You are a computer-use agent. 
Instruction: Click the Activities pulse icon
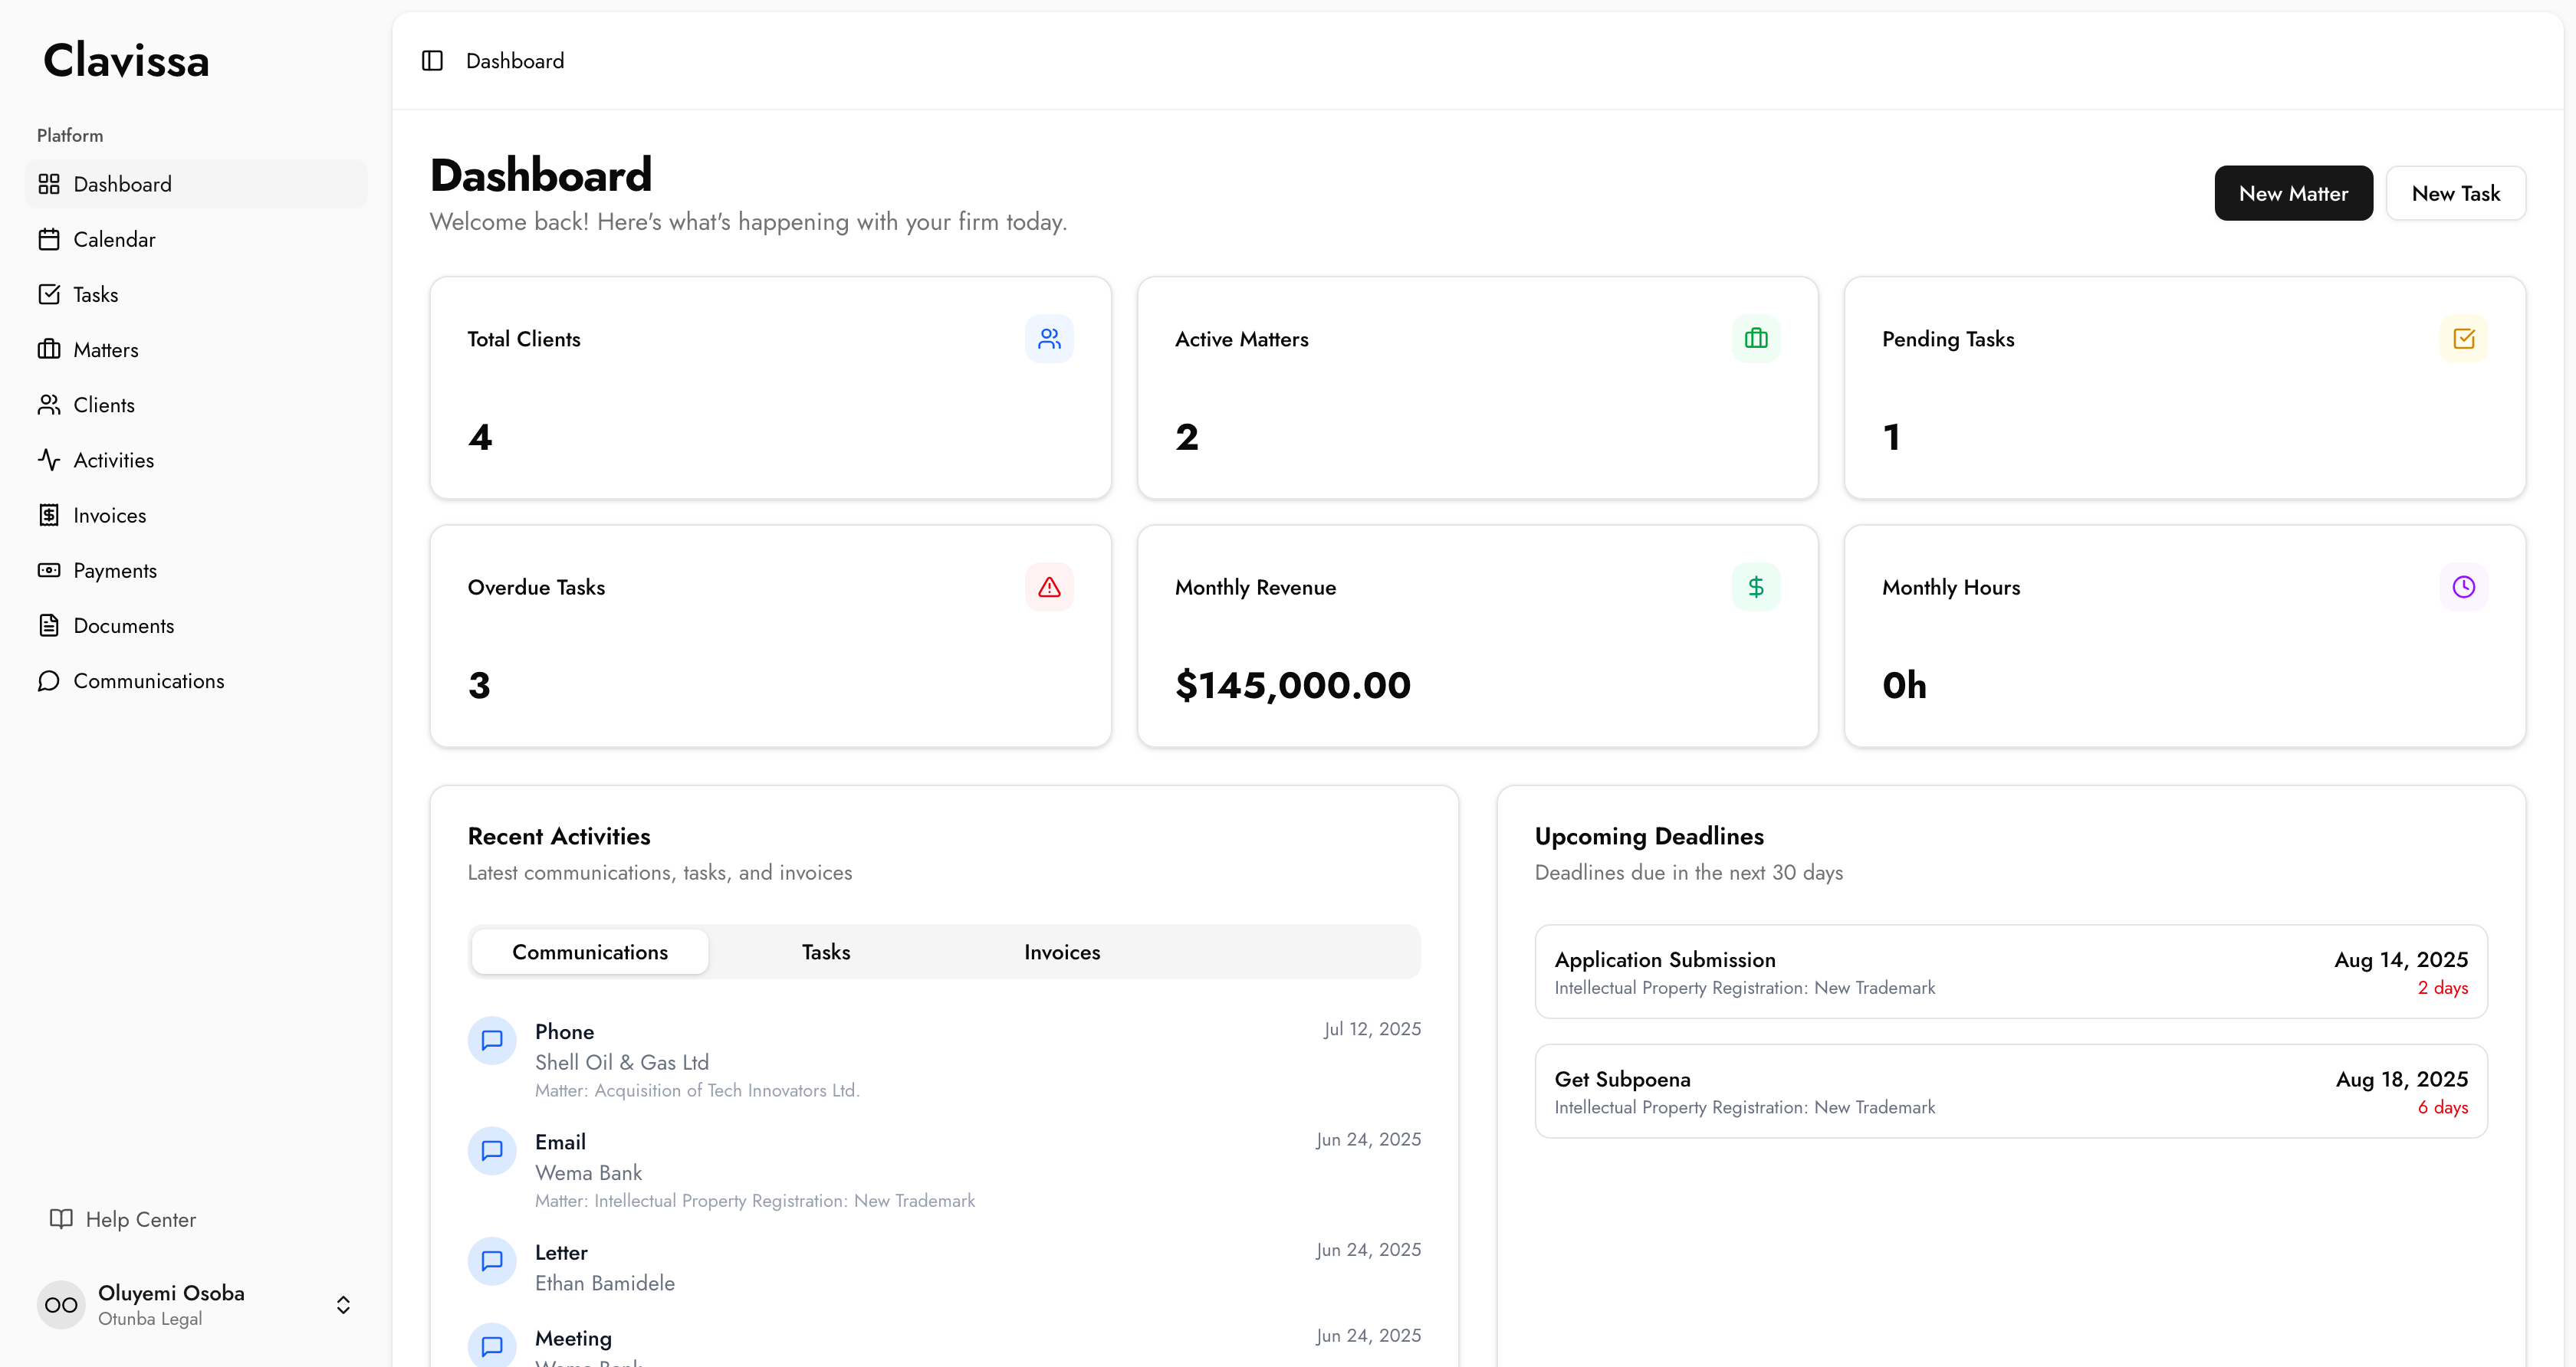pos(49,460)
